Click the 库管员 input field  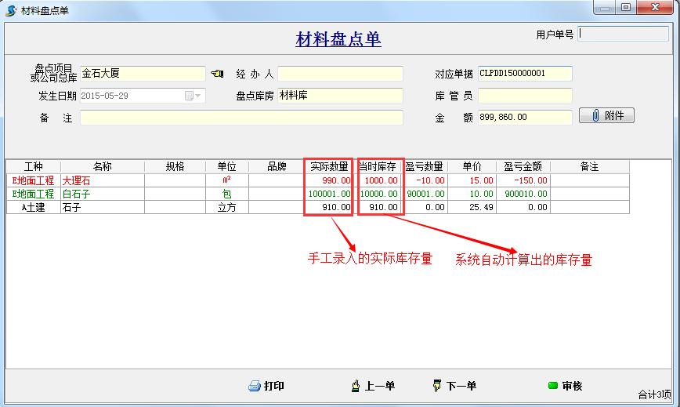[x=525, y=96]
